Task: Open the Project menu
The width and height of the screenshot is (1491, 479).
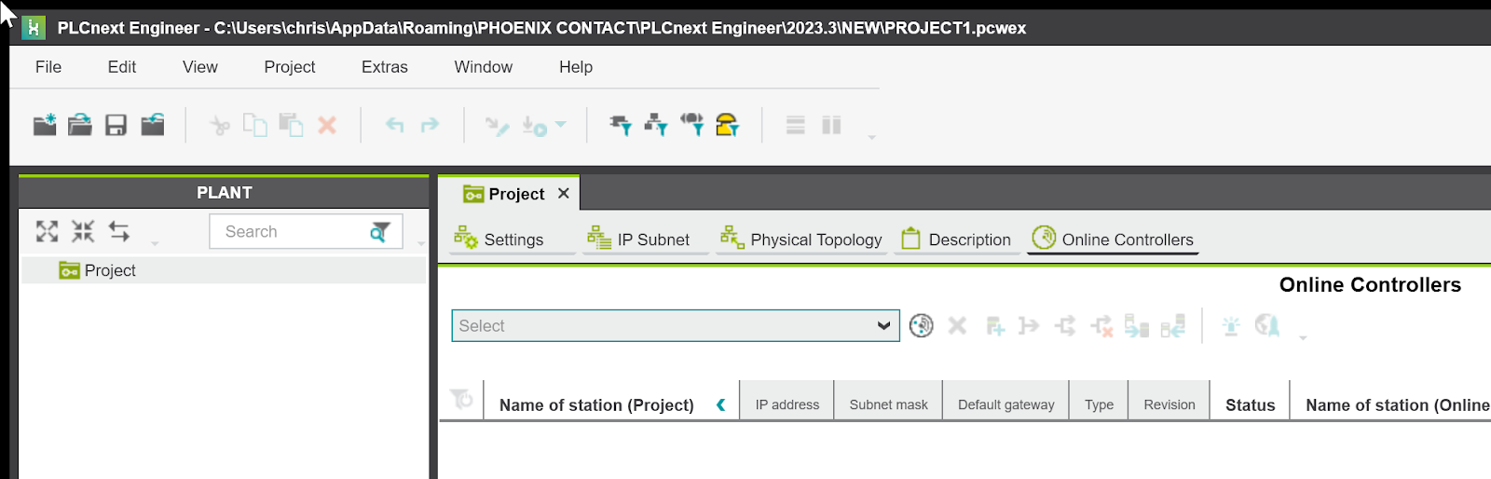Action: click(290, 67)
